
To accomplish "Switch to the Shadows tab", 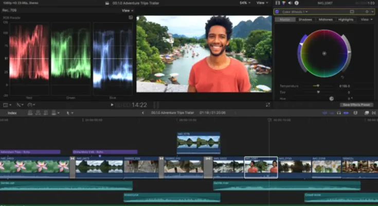I will pyautogui.click(x=305, y=20).
